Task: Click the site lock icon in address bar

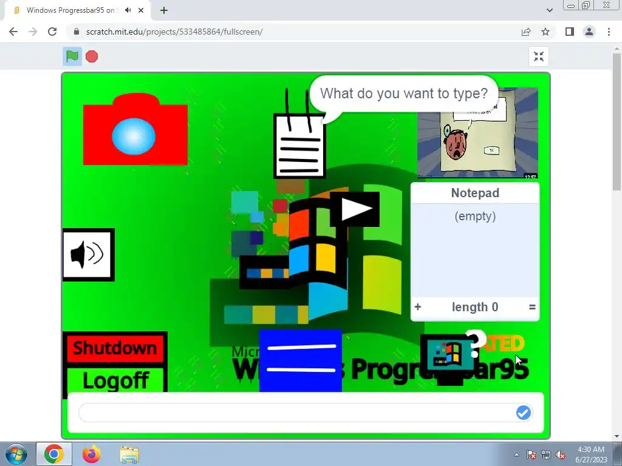Action: point(77,32)
